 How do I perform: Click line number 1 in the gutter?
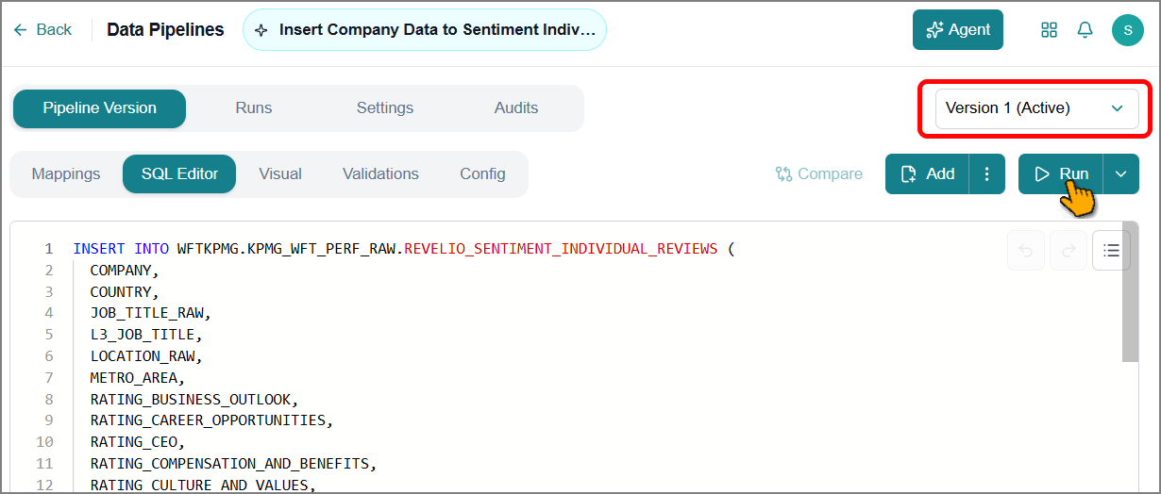[x=49, y=249]
